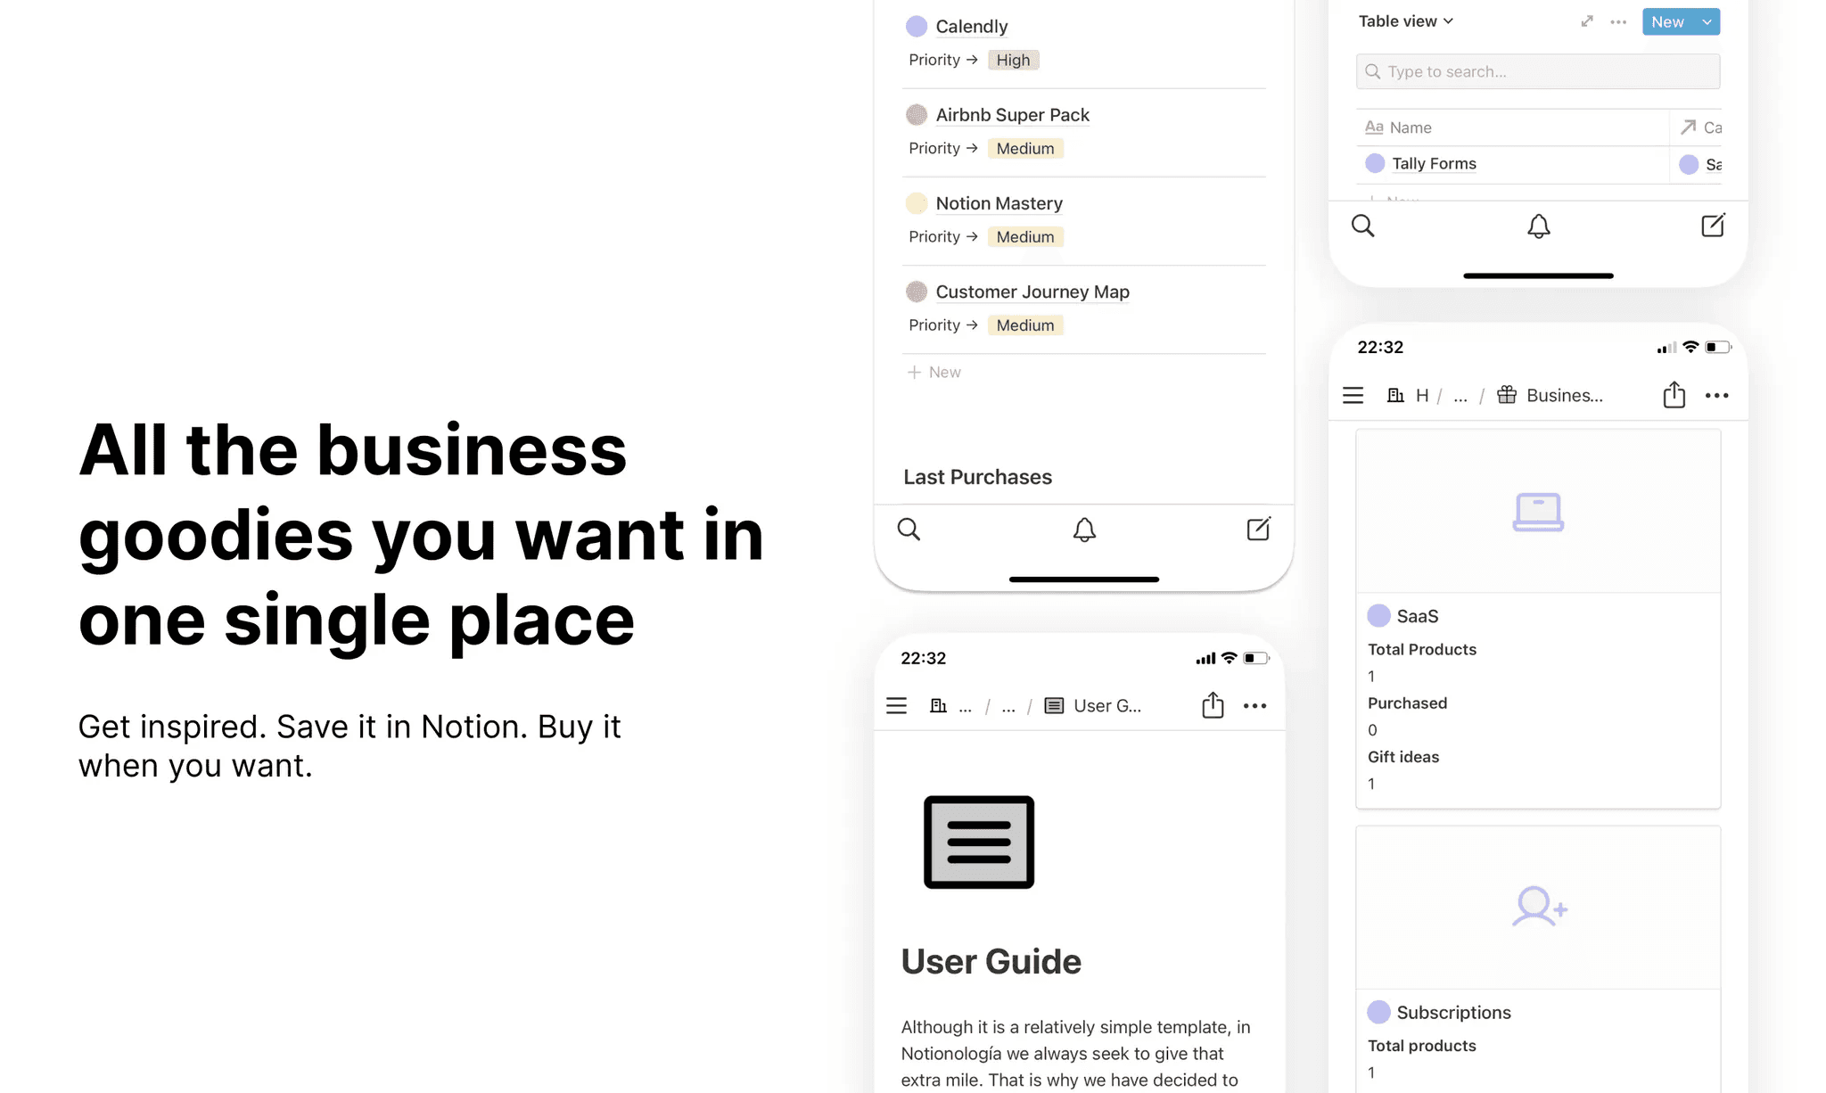Open Tally Forms table row
Image resolution: width=1826 pixels, height=1093 pixels.
(x=1434, y=164)
